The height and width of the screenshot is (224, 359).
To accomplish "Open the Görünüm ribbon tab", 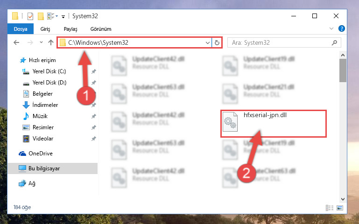I will coord(101,29).
